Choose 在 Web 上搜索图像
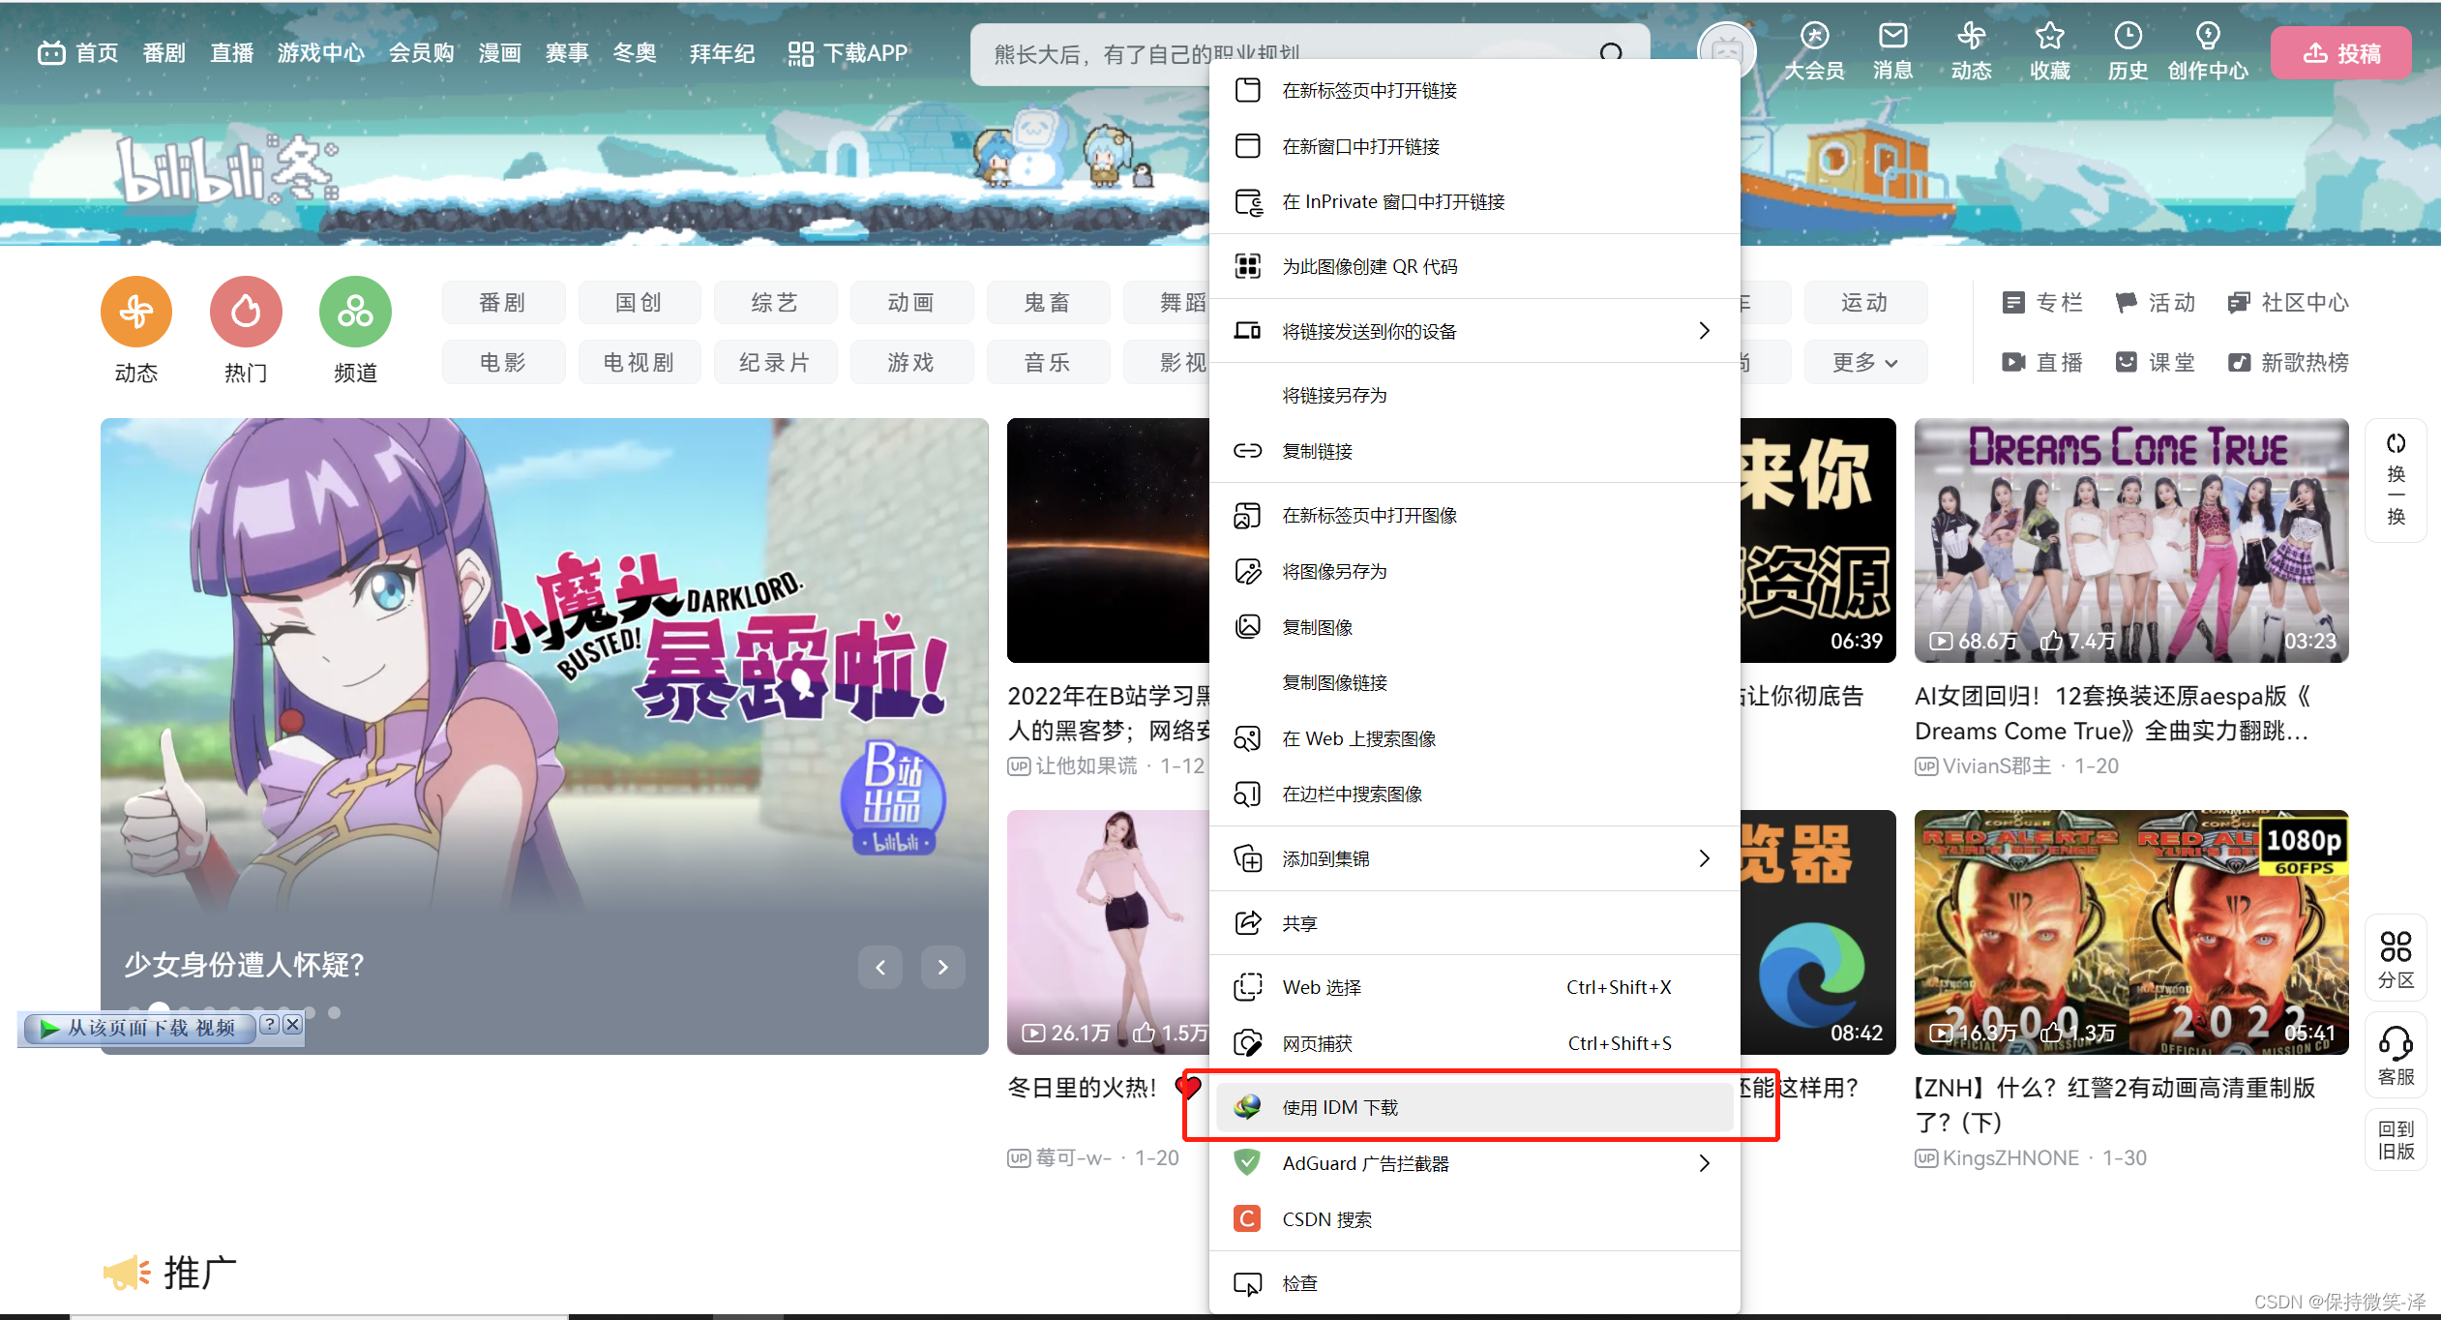2441x1320 pixels. (1474, 738)
